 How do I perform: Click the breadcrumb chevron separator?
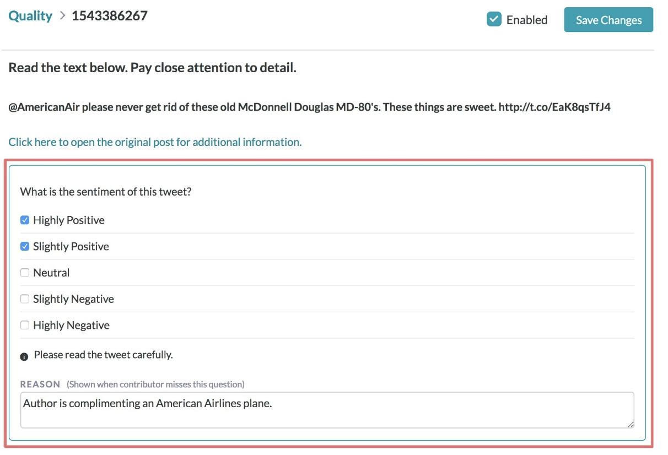[62, 17]
